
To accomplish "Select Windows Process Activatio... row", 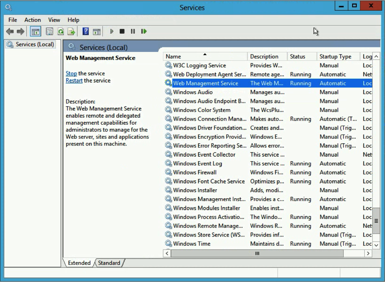I will click(268, 217).
